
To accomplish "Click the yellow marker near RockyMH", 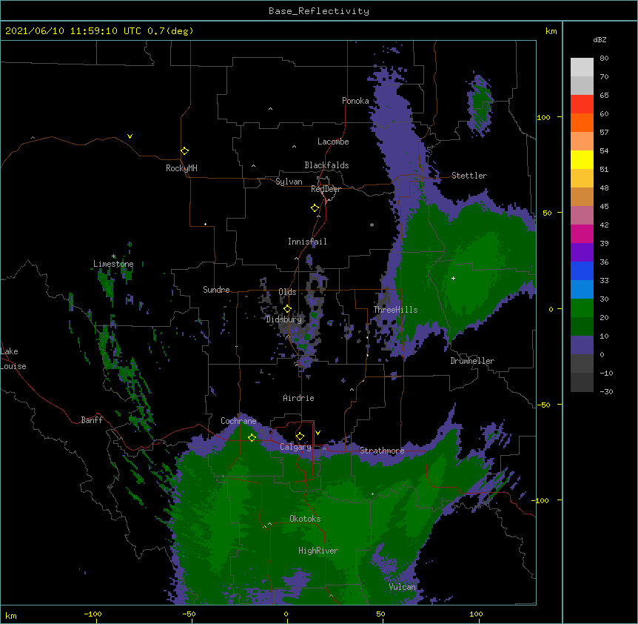I will [x=185, y=151].
